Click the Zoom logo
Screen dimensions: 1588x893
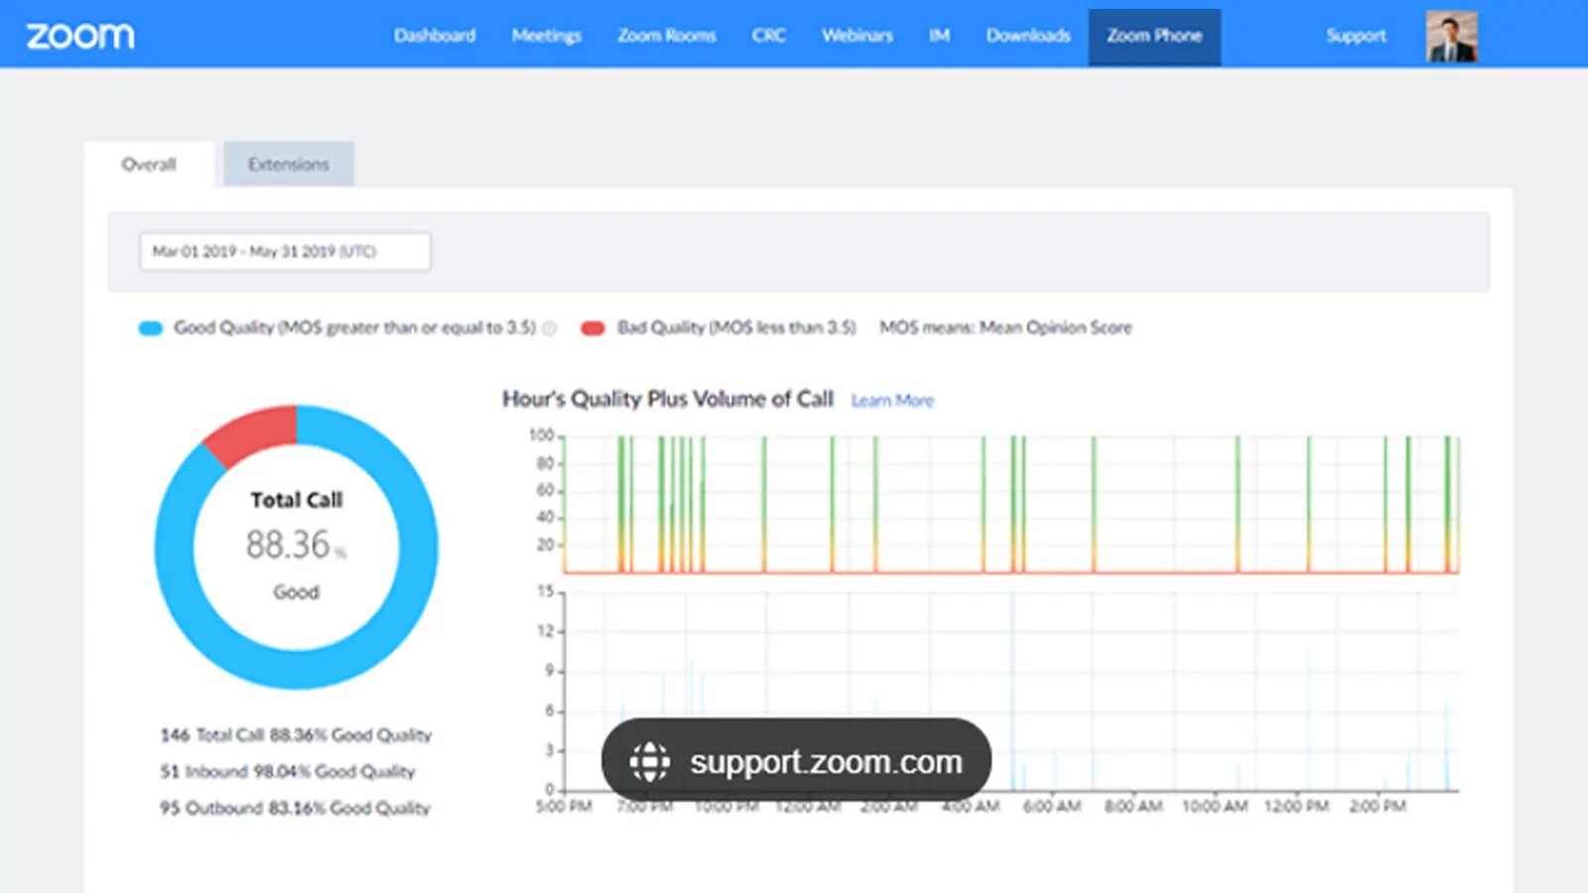[80, 36]
